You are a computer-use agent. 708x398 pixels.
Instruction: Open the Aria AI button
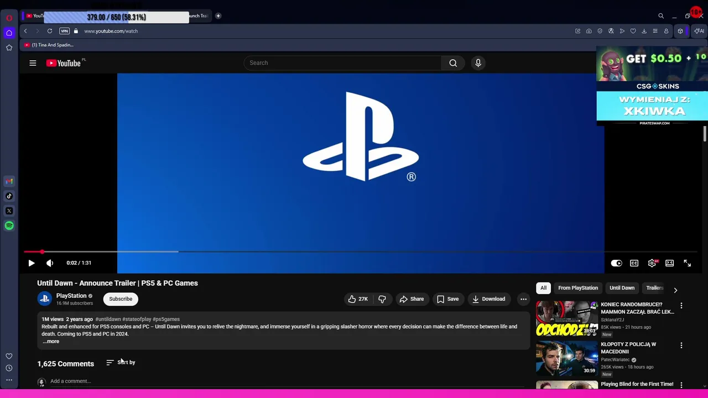pyautogui.click(x=699, y=31)
